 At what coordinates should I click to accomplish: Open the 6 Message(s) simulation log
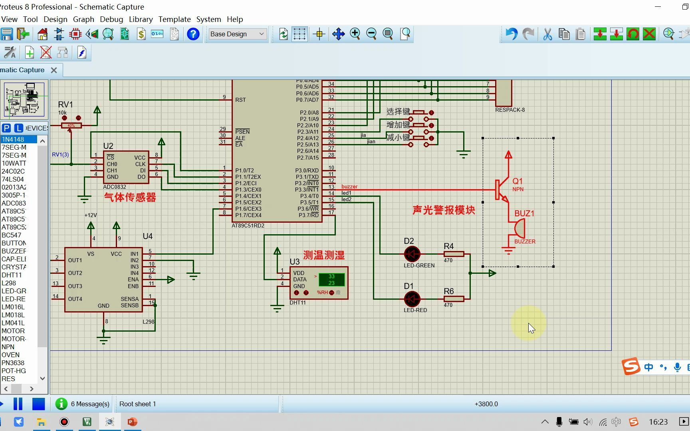coord(83,404)
